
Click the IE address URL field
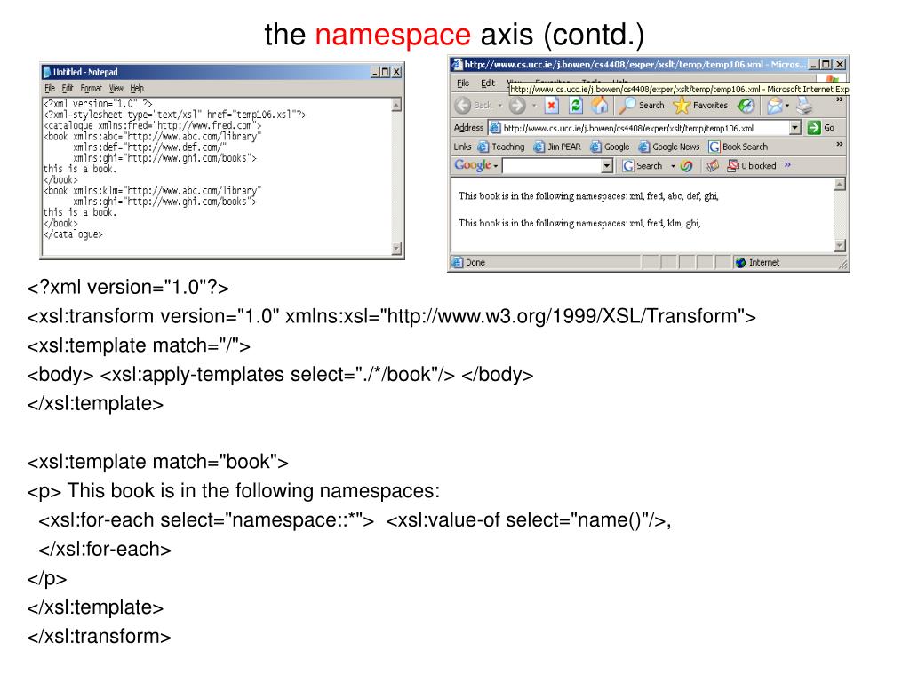645,128
